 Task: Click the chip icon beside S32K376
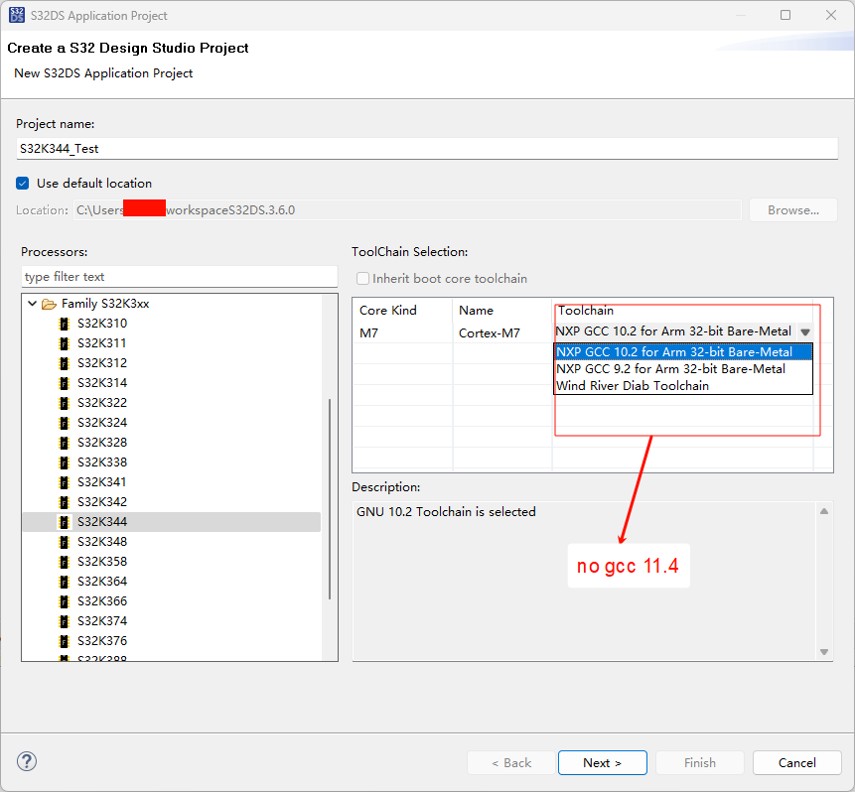[65, 641]
